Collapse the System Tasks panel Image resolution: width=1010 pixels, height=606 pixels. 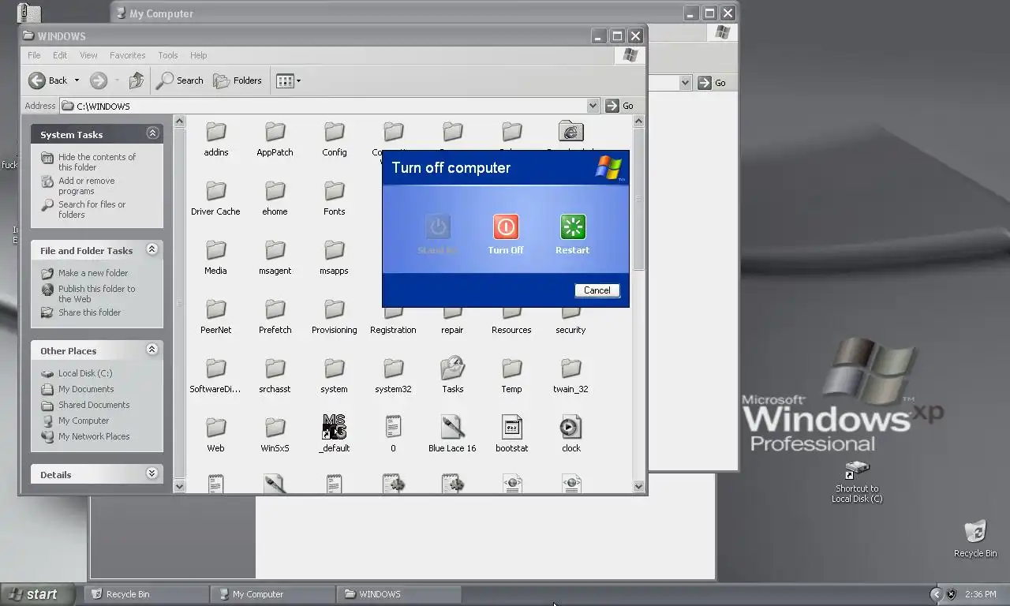(153, 133)
